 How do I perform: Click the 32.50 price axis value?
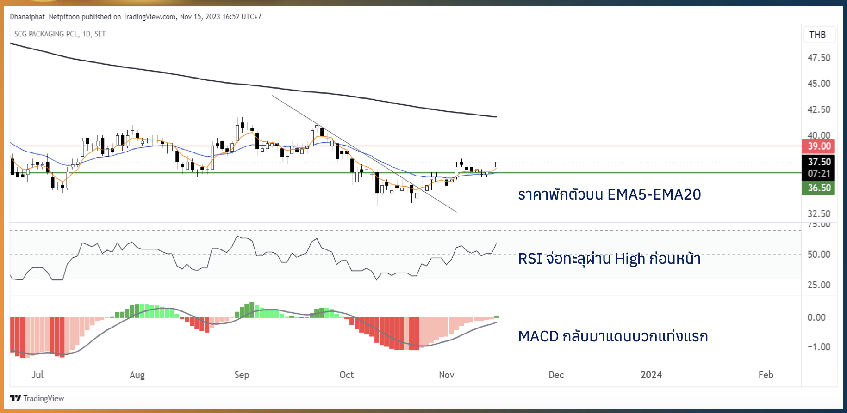pos(819,214)
